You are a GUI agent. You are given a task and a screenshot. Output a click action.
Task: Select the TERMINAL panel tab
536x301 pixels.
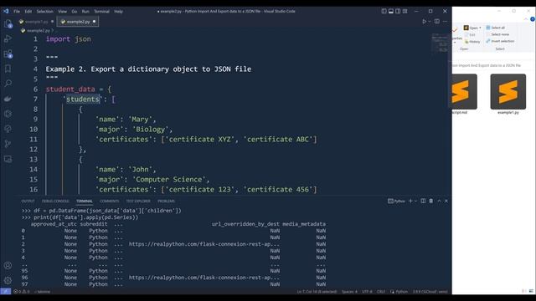pyautogui.click(x=85, y=201)
